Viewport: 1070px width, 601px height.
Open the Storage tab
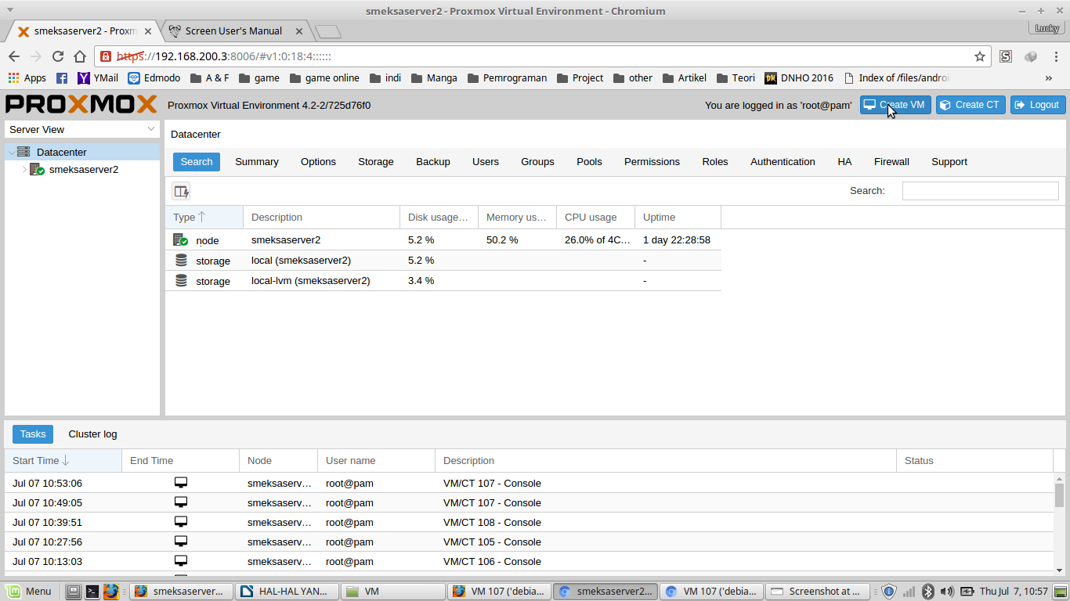(376, 162)
